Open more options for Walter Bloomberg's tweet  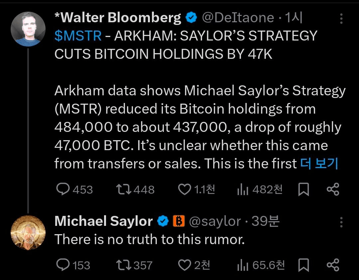click(341, 19)
